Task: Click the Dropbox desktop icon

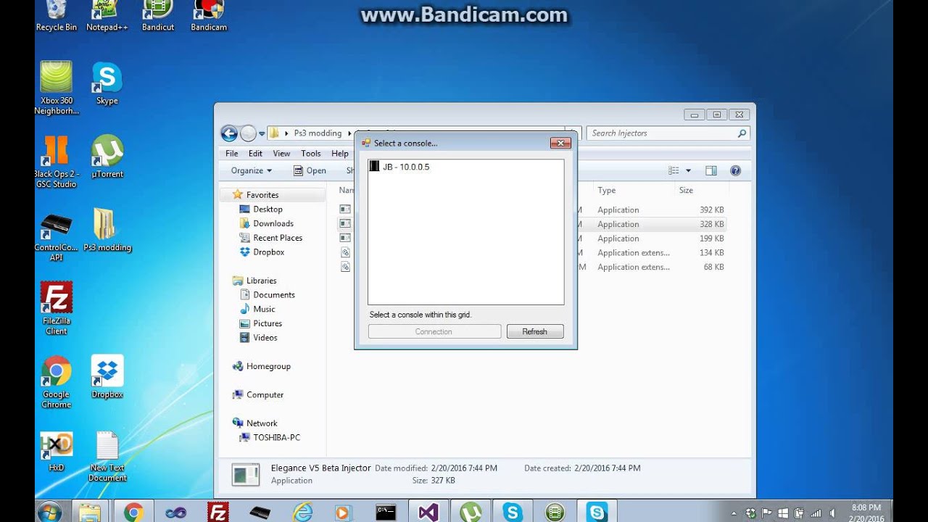Action: pyautogui.click(x=107, y=377)
